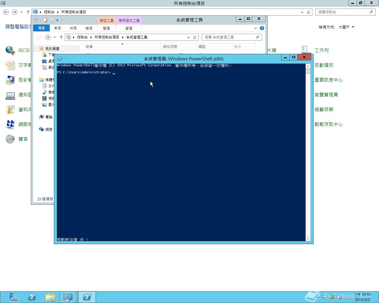The height and width of the screenshot is (303, 379).
Task: Click the Action Center flag tray icon
Action: tap(325, 297)
